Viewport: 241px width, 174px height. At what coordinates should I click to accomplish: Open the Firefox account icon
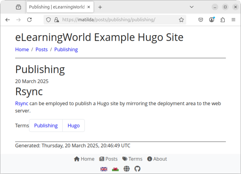212,20
